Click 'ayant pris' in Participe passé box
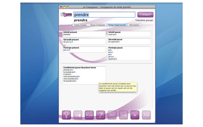This screenshot has width=203, height=127. (x=113, y=59)
